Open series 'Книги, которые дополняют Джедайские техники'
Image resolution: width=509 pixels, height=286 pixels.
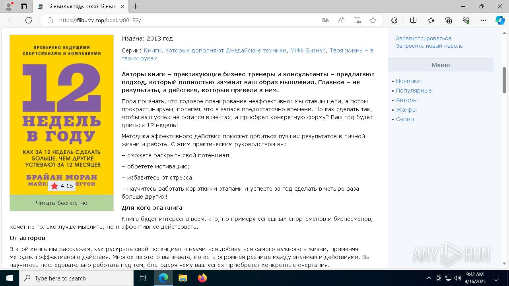pyautogui.click(x=215, y=50)
